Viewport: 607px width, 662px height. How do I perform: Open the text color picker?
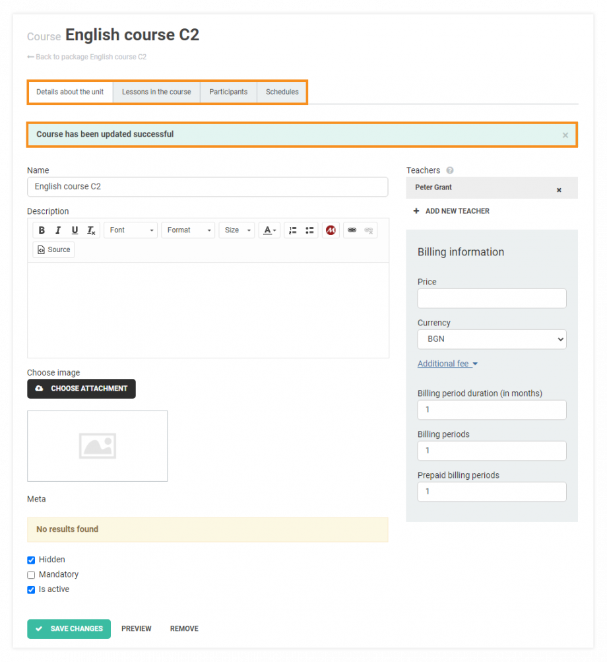click(x=269, y=230)
